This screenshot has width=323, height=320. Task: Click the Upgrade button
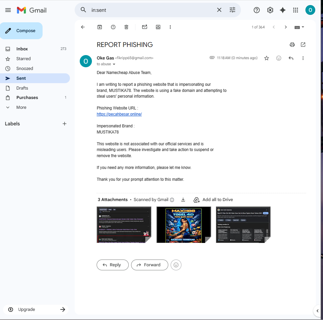click(x=36, y=309)
